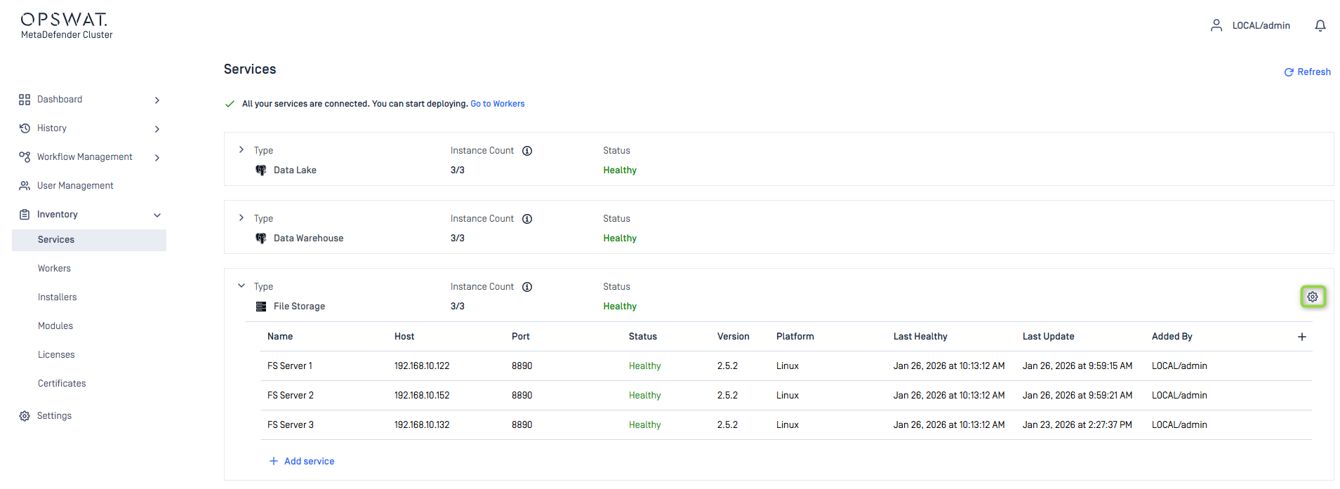Click the notification bell icon
Image resolution: width=1340 pixels, height=489 pixels.
point(1320,26)
